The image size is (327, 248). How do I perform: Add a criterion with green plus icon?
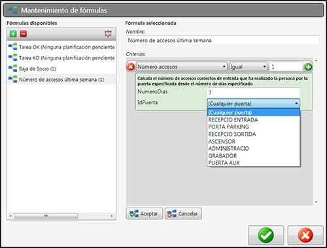click(x=308, y=67)
